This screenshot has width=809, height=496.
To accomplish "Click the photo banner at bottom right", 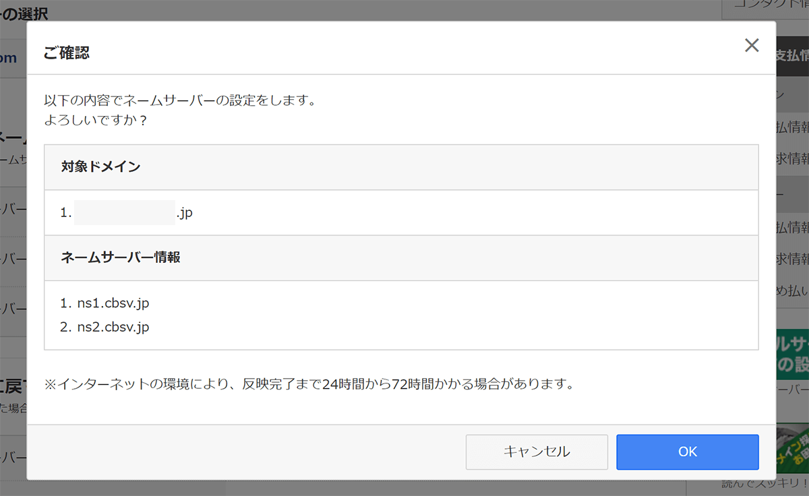I will (792, 448).
